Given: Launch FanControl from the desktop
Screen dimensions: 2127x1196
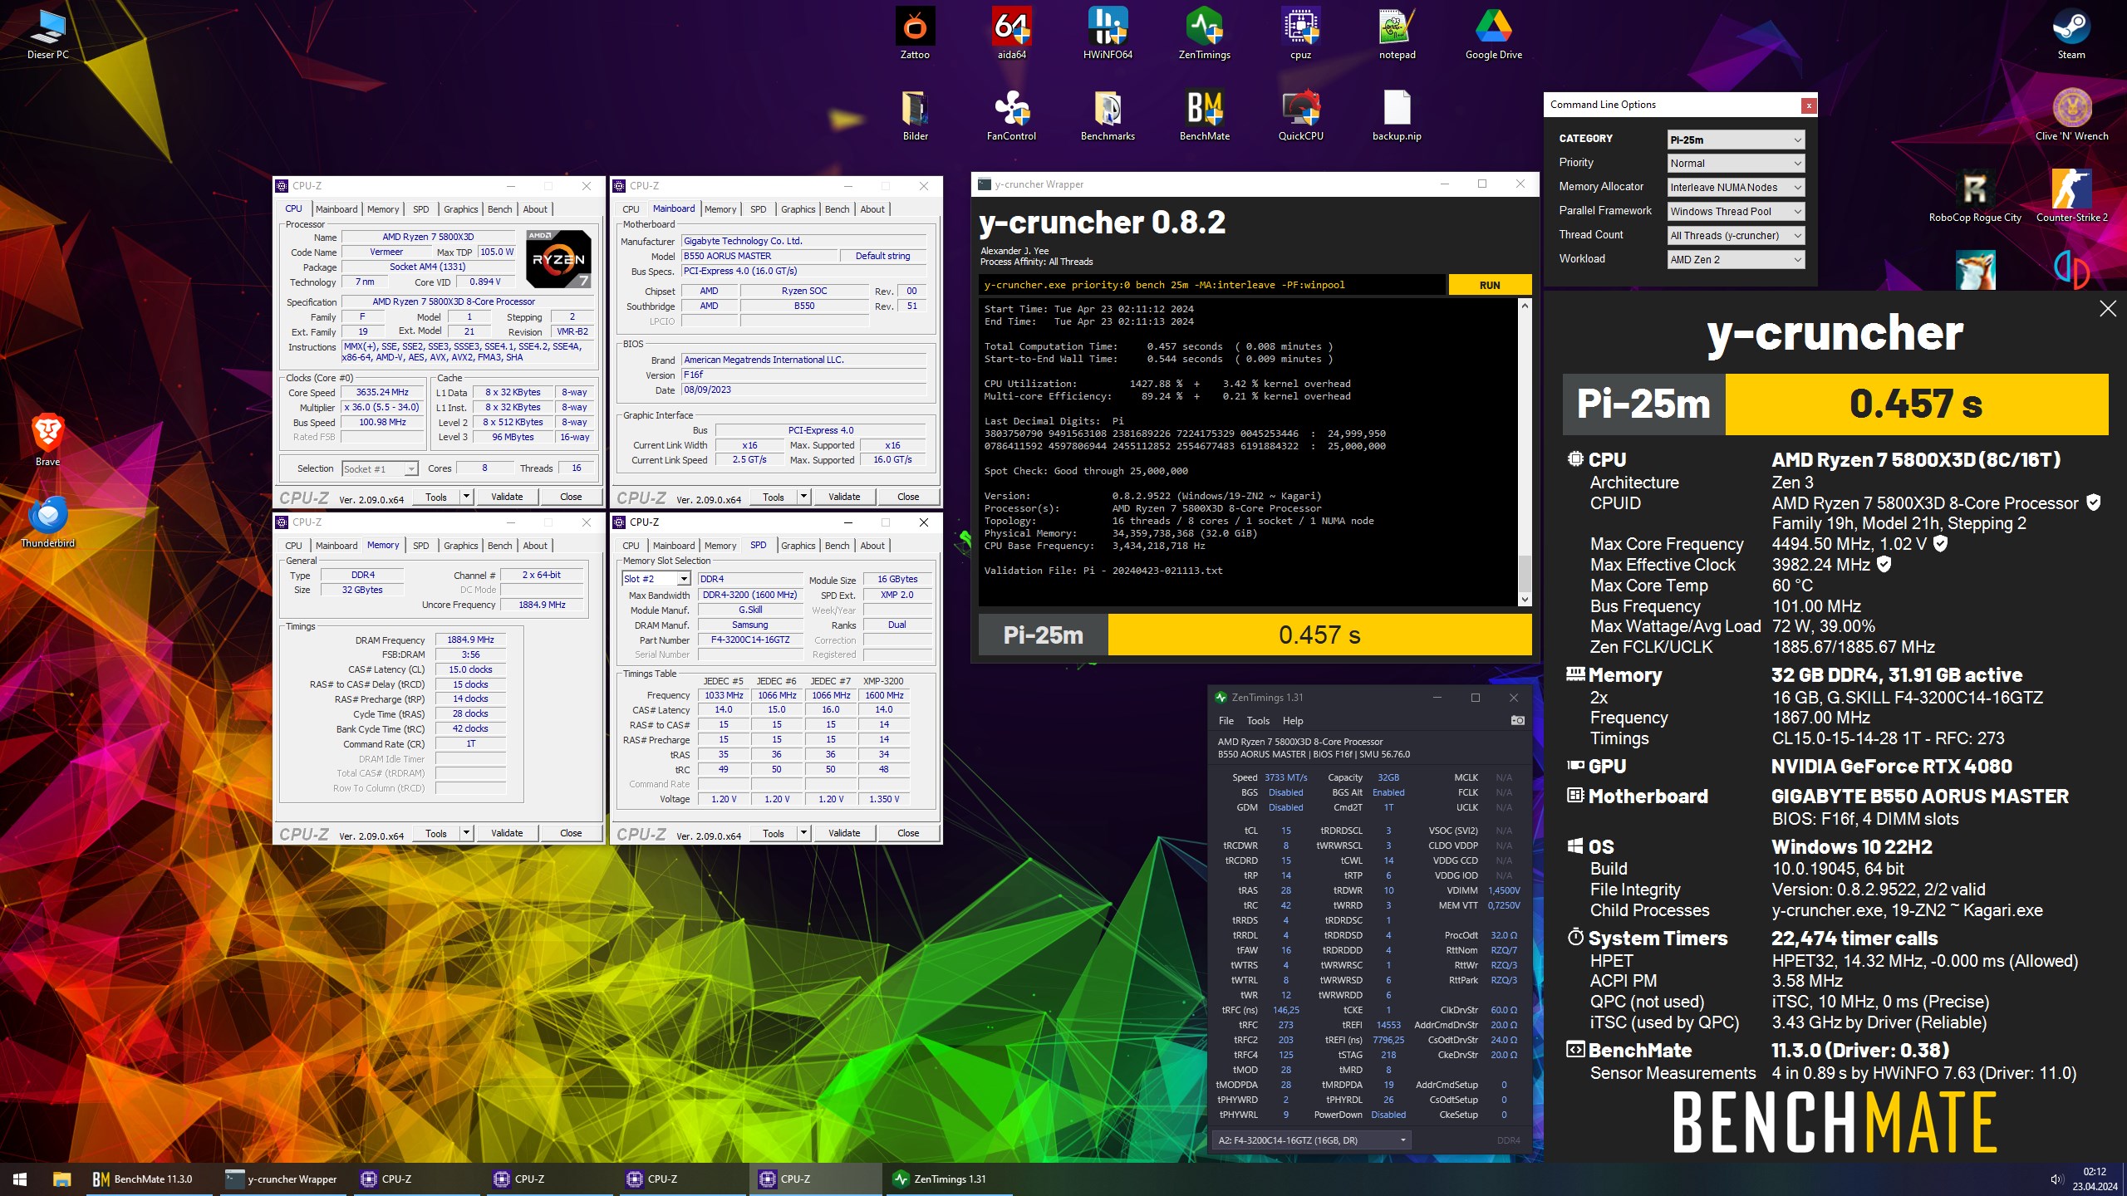Looking at the screenshot, I should (x=1011, y=115).
